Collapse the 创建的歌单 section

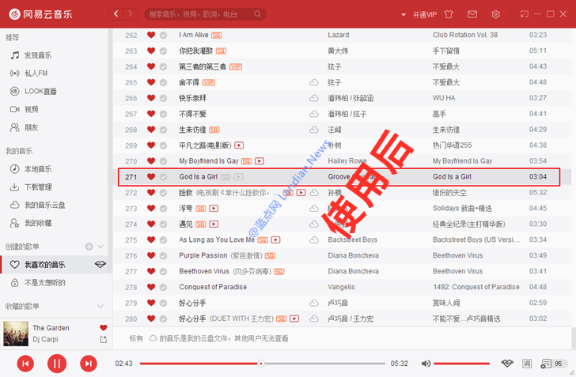tap(100, 247)
